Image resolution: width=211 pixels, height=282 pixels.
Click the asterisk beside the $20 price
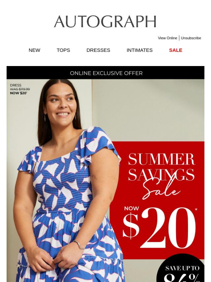coord(196,210)
